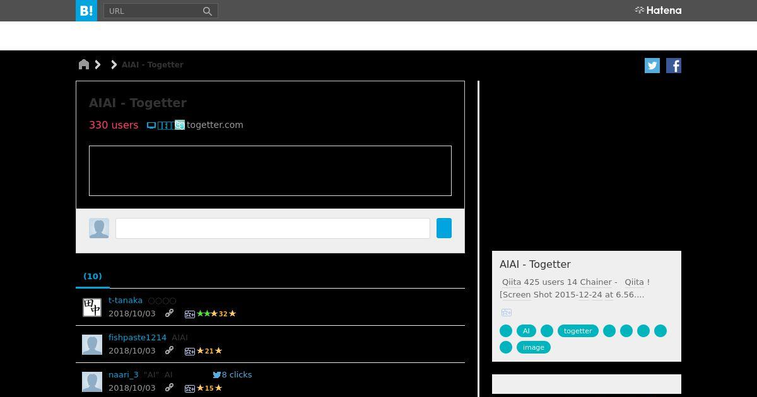Share page via Facebook icon
The width and height of the screenshot is (757, 397).
pyautogui.click(x=674, y=66)
